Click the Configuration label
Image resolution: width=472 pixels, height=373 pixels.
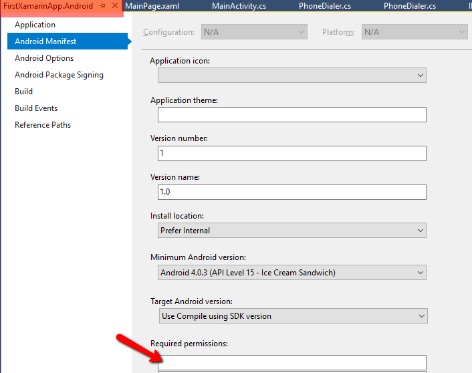click(168, 32)
